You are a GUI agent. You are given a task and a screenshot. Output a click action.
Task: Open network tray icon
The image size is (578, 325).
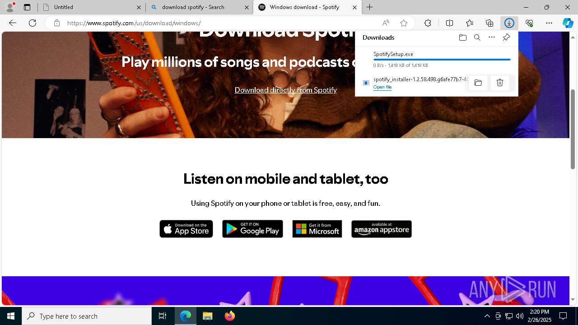pyautogui.click(x=509, y=316)
